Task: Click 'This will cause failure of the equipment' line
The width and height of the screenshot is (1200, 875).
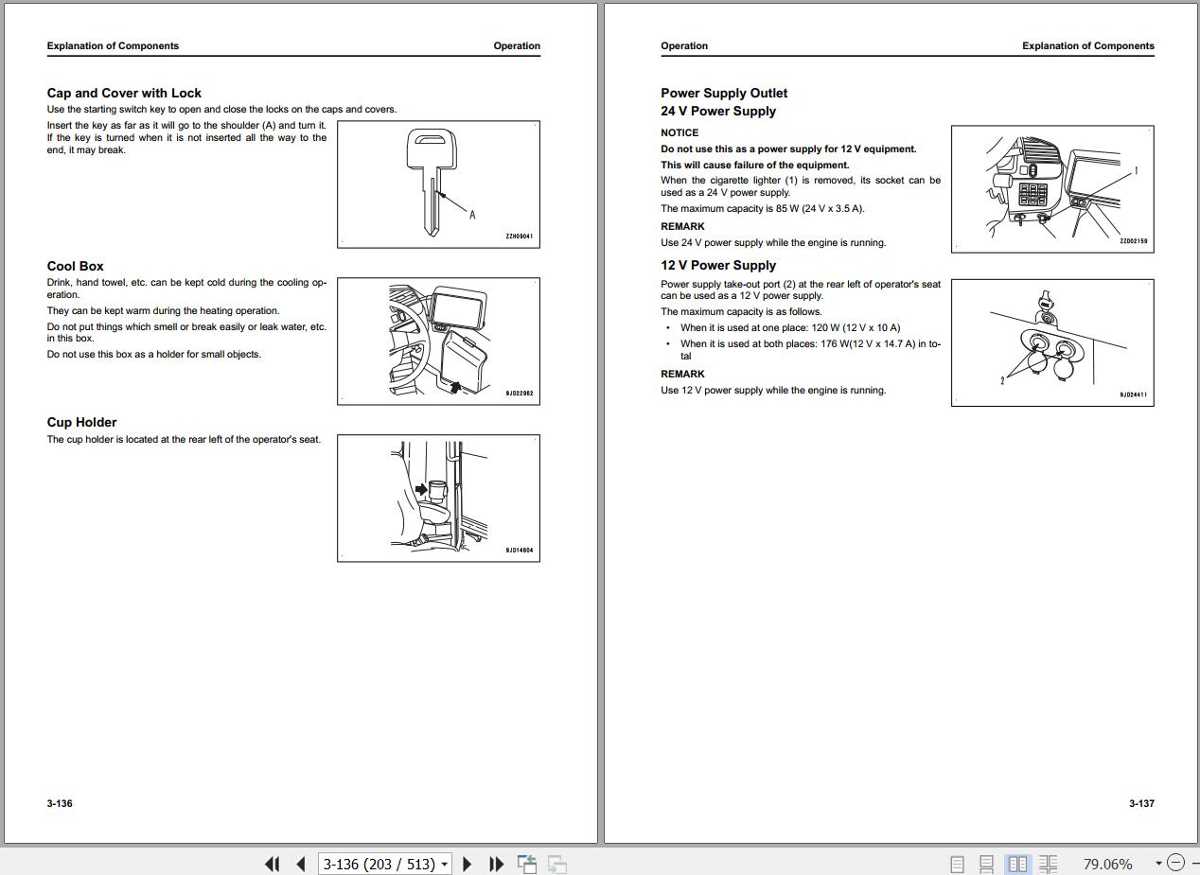Action: tap(755, 165)
